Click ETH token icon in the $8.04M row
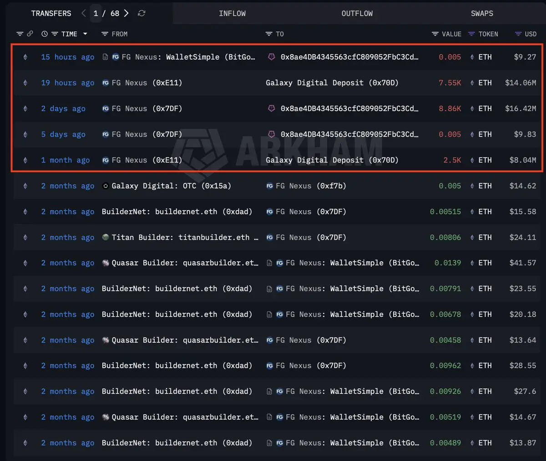This screenshot has width=546, height=461. (x=472, y=160)
